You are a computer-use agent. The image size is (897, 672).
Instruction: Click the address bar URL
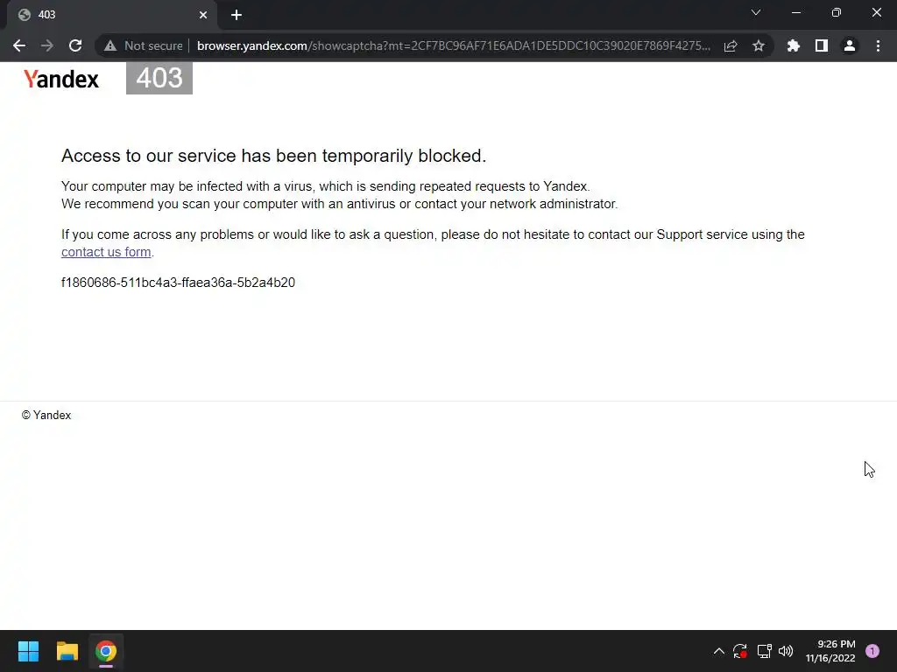coord(453,45)
